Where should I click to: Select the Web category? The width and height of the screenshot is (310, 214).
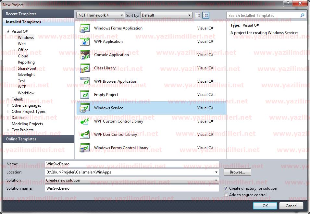[x=21, y=44]
